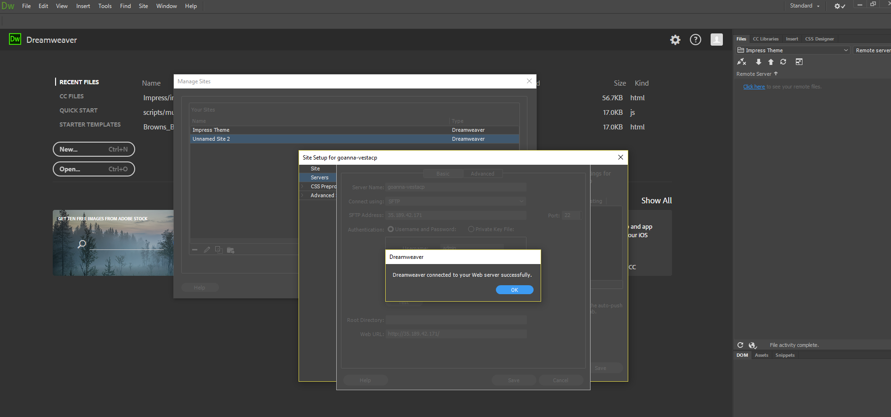Select the Username and Password radio button

click(390, 229)
